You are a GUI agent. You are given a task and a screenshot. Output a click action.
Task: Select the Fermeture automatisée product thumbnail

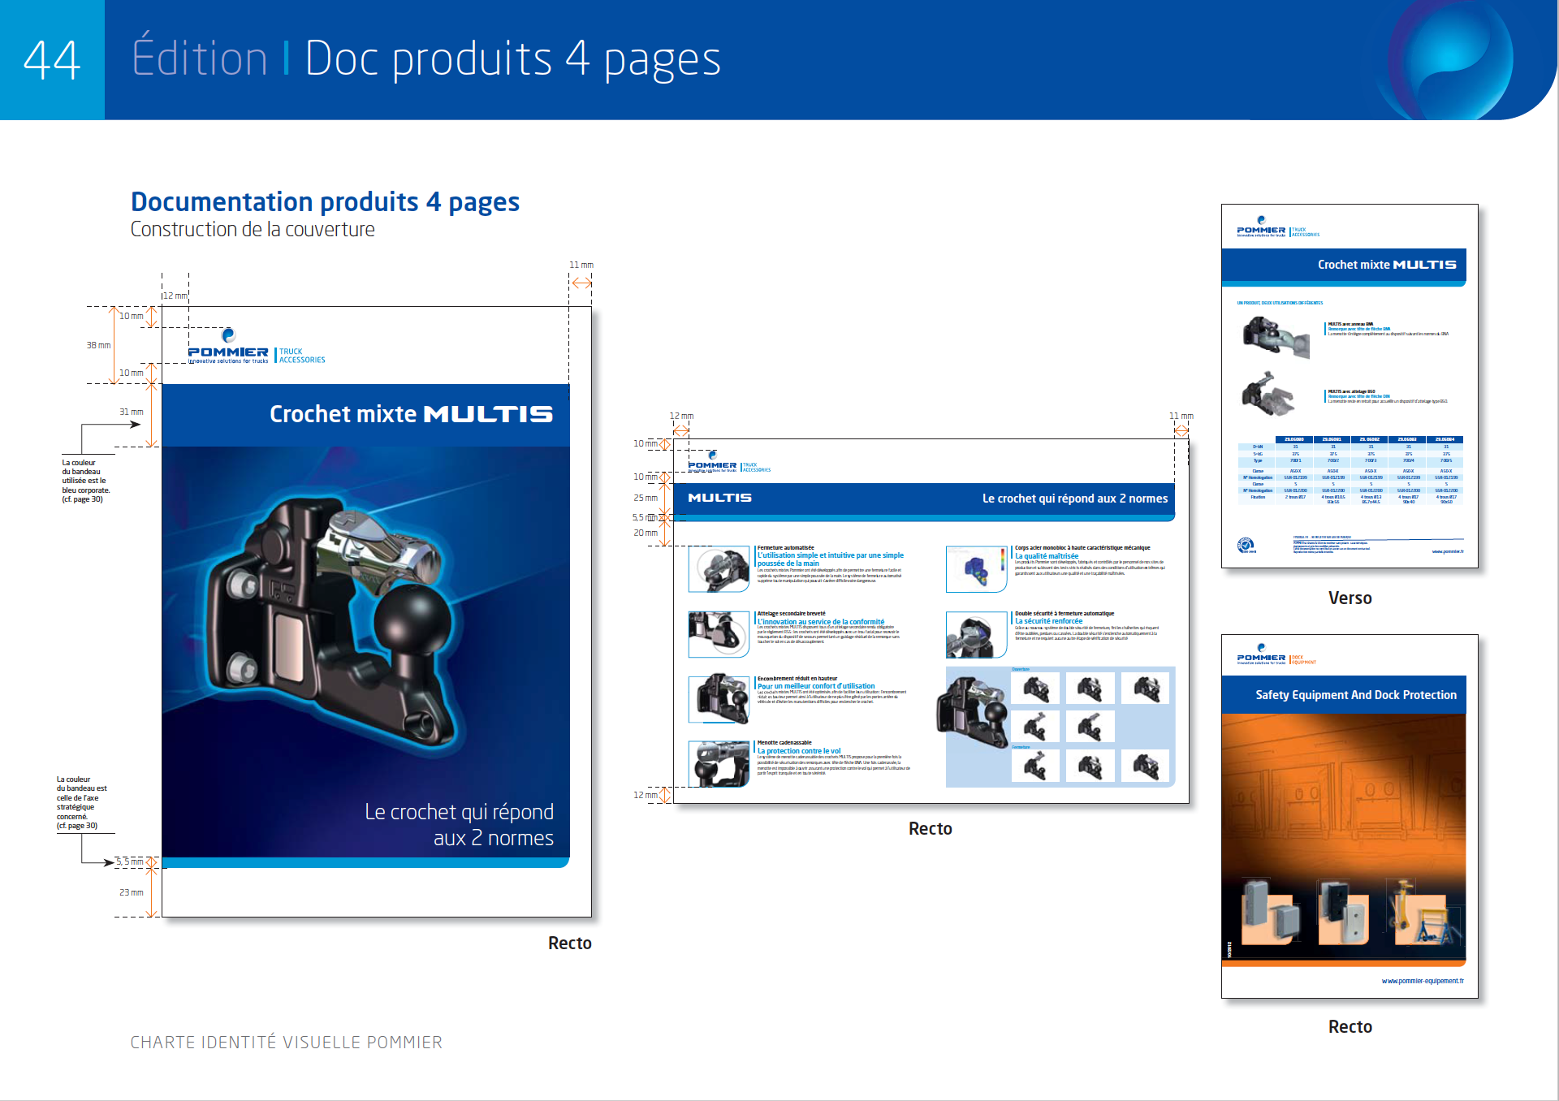[719, 568]
